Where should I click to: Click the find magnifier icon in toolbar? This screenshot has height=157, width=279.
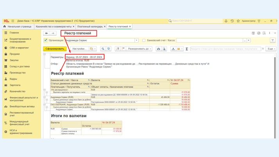[x=103, y=49]
